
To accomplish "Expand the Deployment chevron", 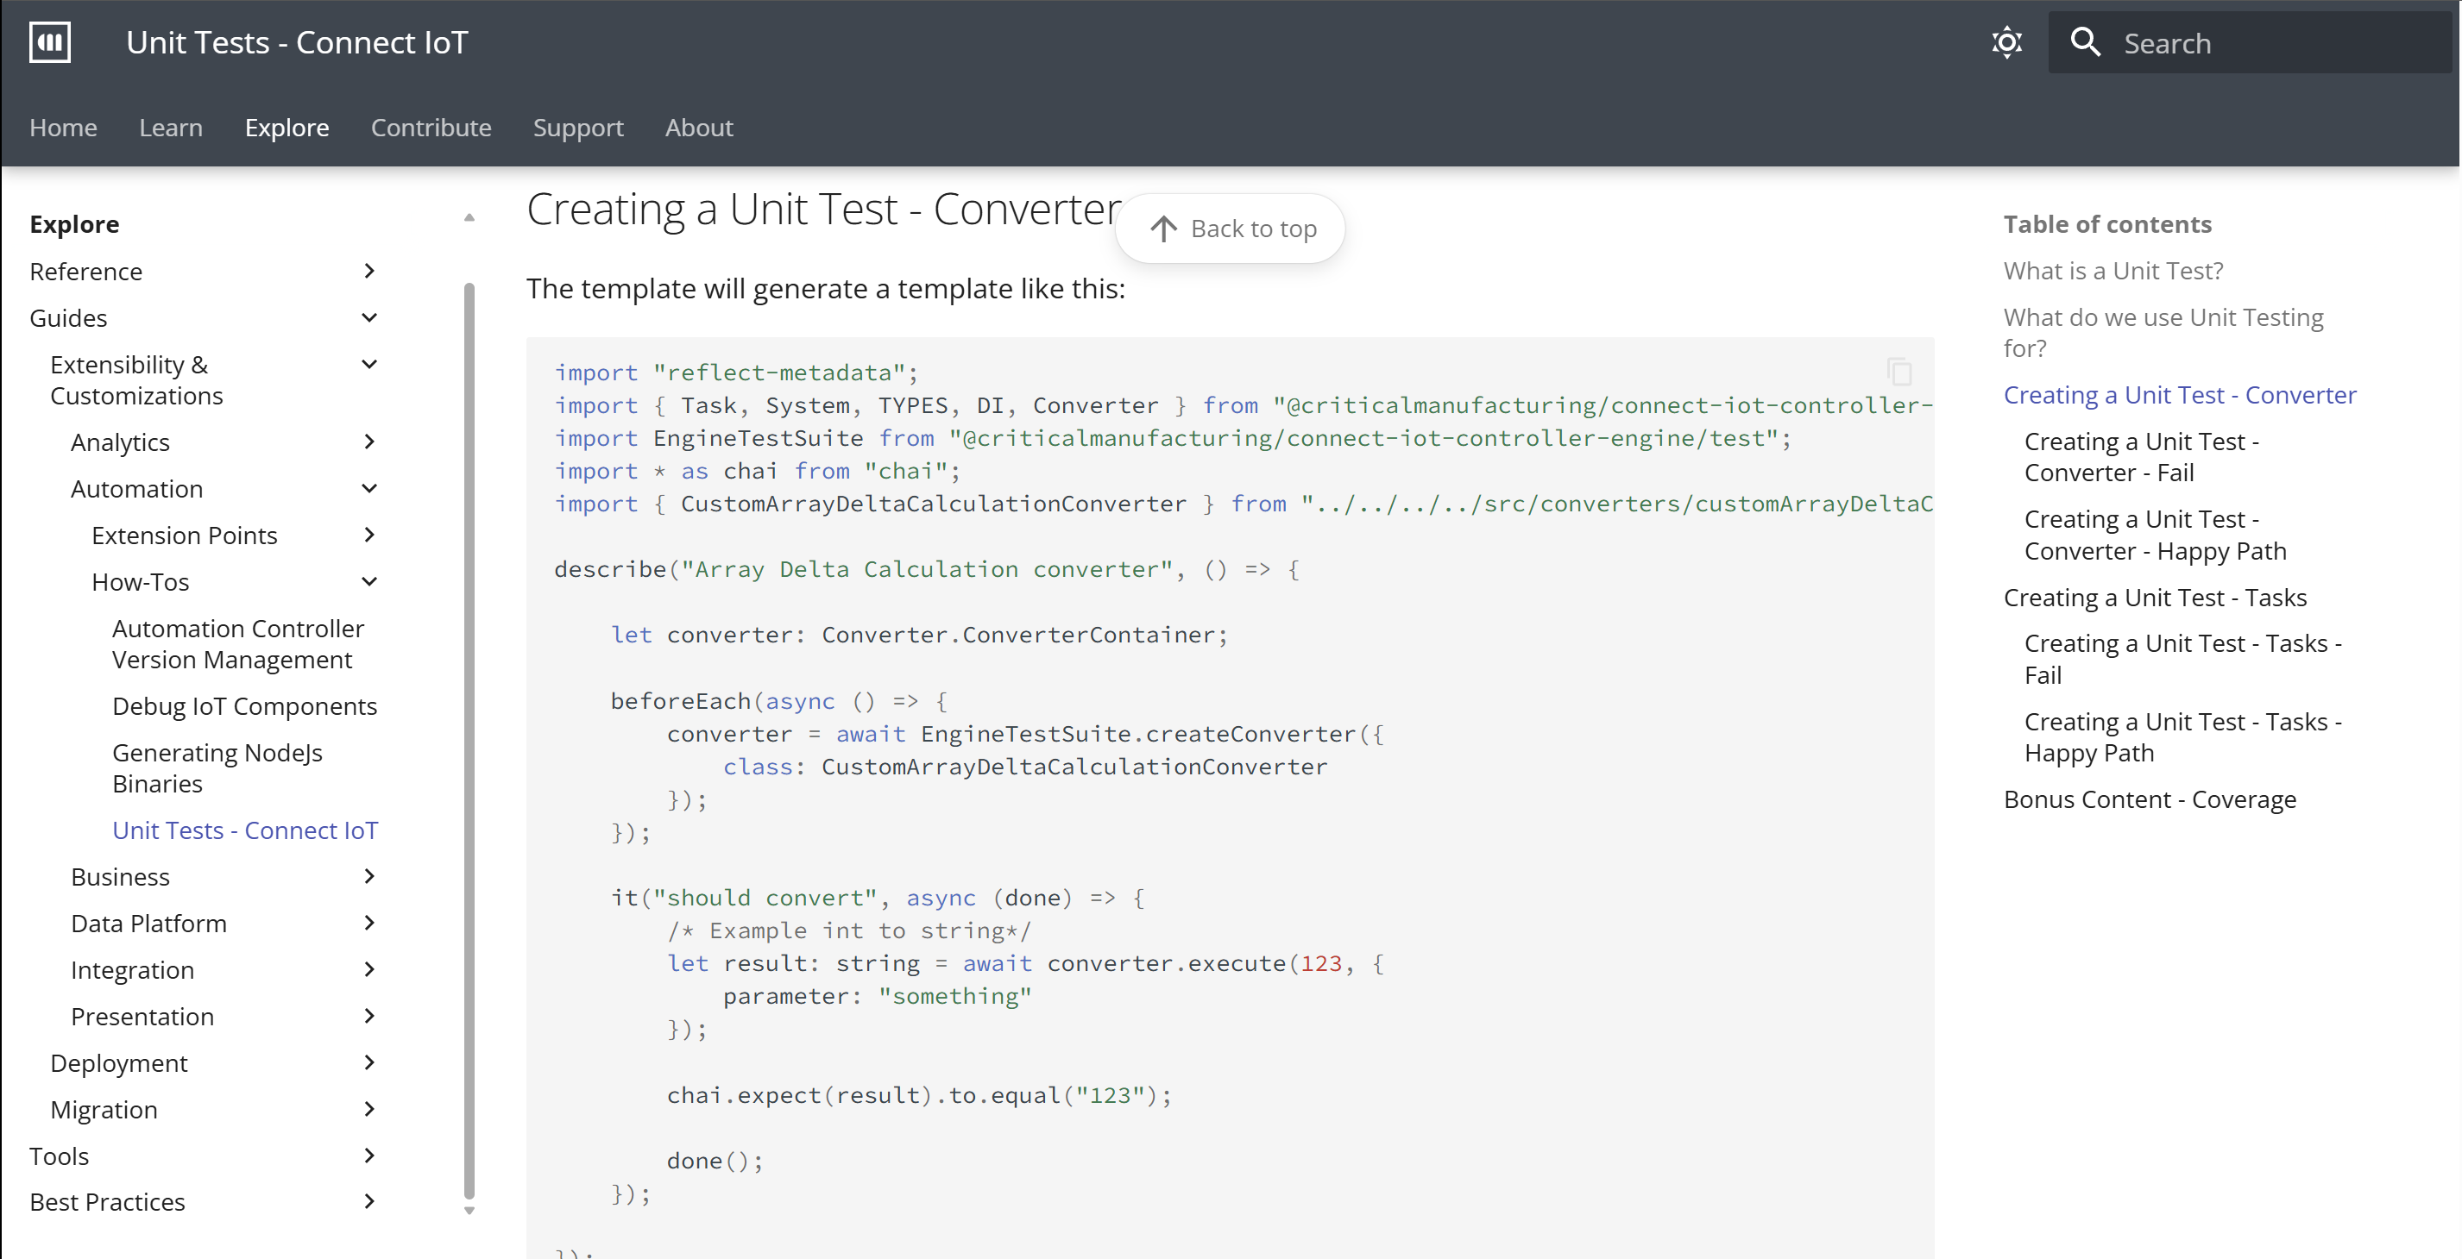I will click(369, 1063).
